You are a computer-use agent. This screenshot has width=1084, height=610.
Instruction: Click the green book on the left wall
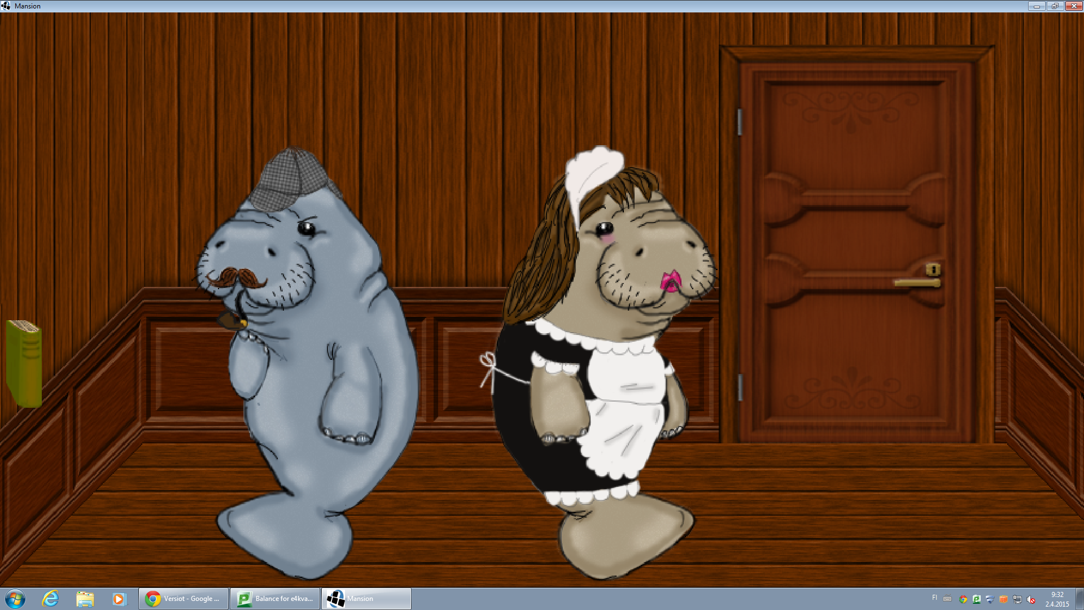(24, 363)
